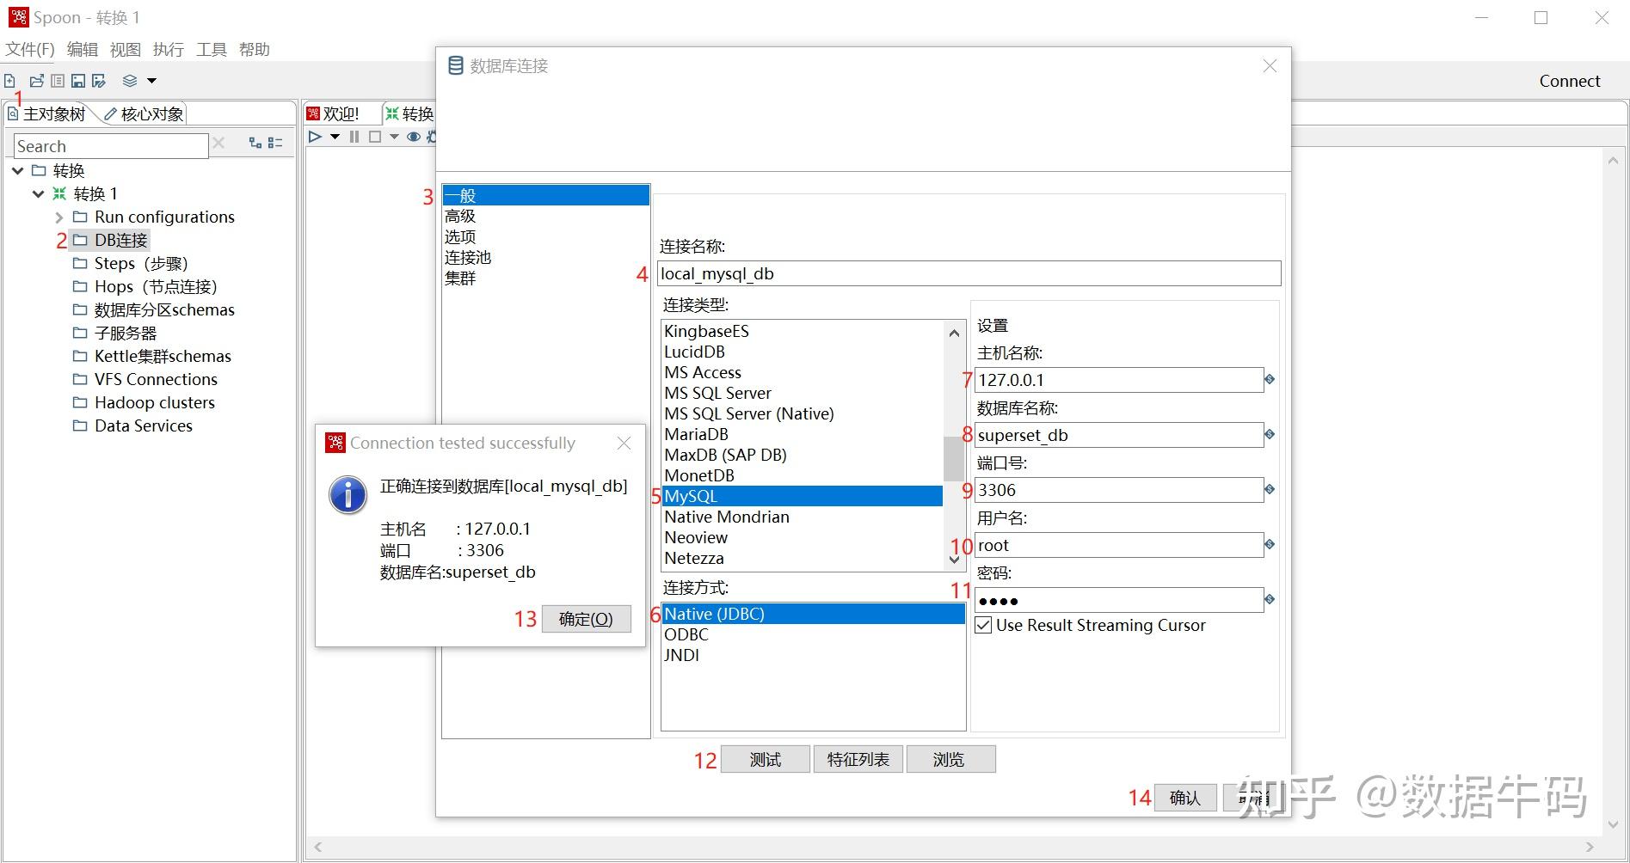Select the Data Services folder
This screenshot has width=1630, height=863.
pos(132,425)
